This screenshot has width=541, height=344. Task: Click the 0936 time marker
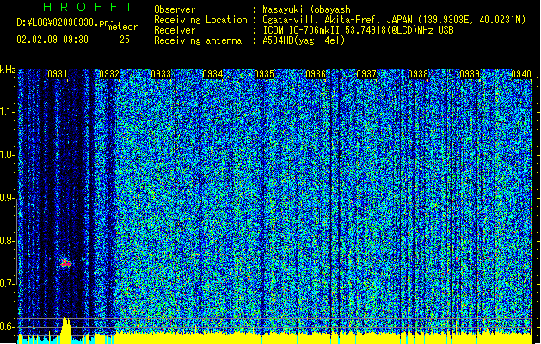316,74
